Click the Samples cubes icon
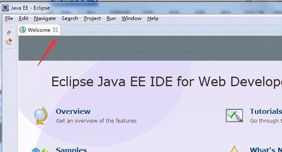Image resolution: width=282 pixels, height=152 pixels. 40,150
